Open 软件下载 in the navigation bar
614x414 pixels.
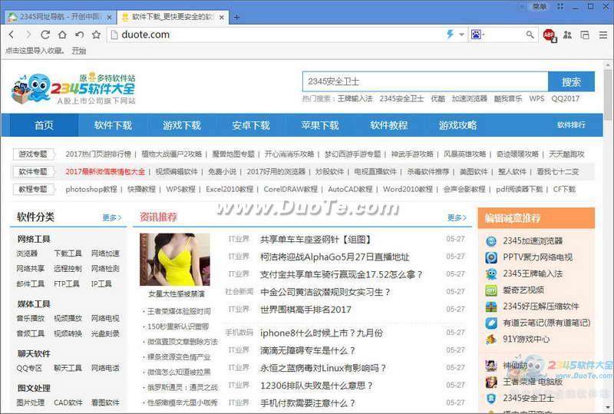click(113, 125)
